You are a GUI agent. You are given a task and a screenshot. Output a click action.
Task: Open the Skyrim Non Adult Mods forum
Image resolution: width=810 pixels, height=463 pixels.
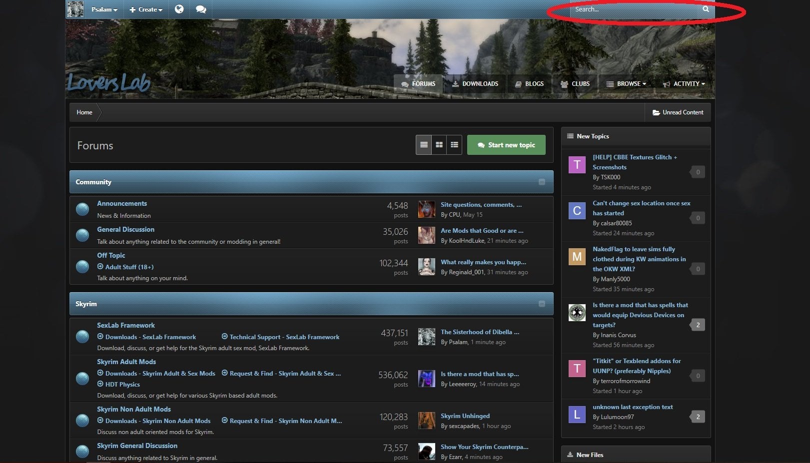[x=134, y=409]
